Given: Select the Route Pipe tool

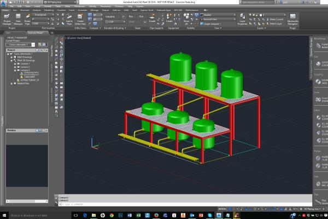Looking at the screenshot, I should point(28,21).
